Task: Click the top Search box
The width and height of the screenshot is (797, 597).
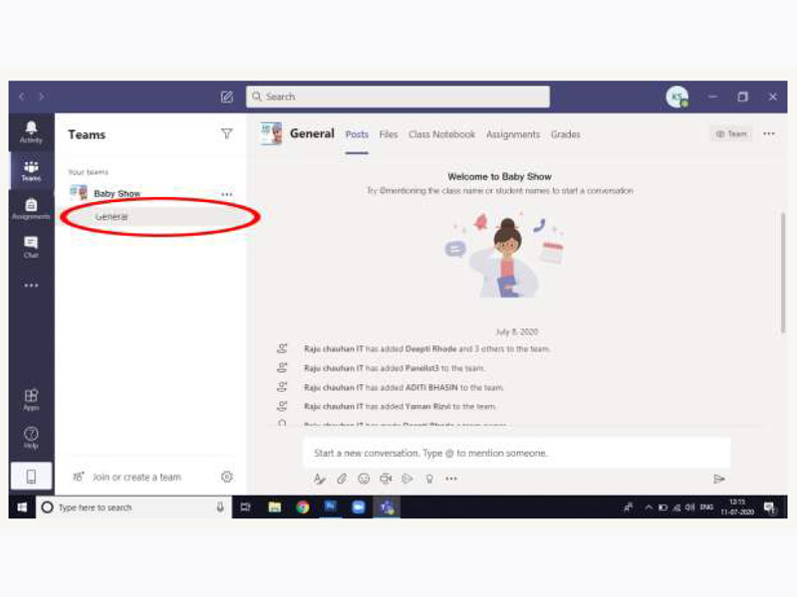Action: pos(398,97)
